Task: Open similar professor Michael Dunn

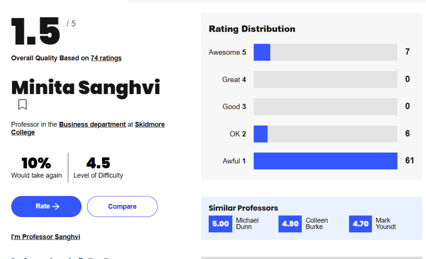Action: click(x=247, y=224)
